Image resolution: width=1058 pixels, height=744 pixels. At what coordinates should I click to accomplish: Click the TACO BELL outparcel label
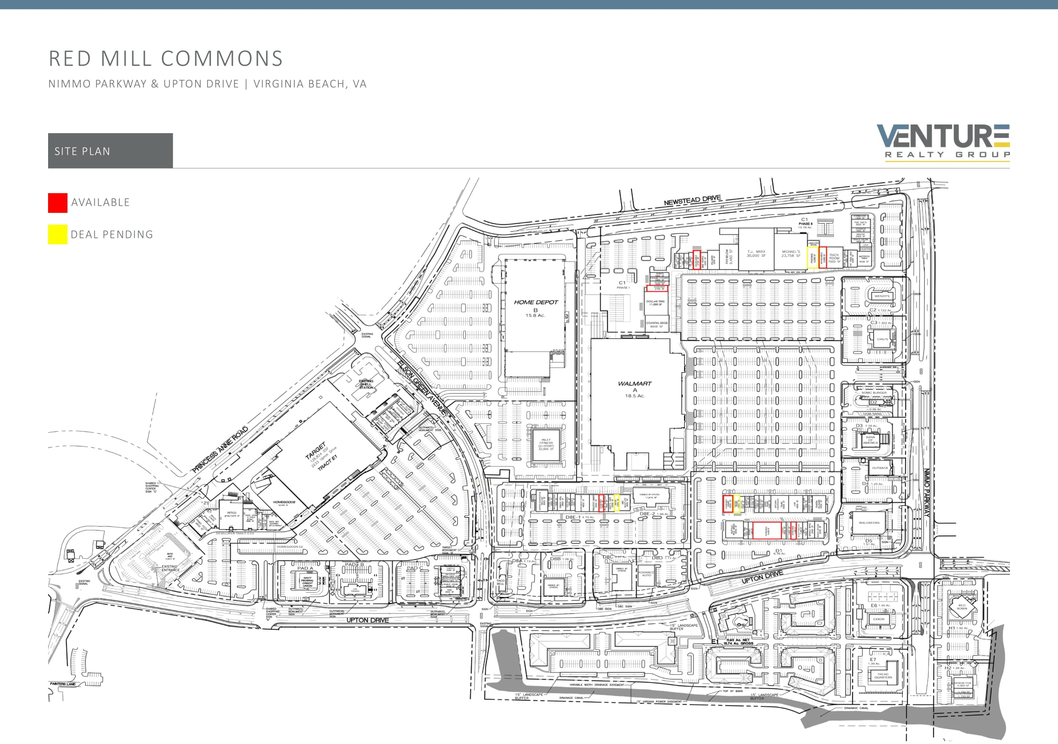501,582
